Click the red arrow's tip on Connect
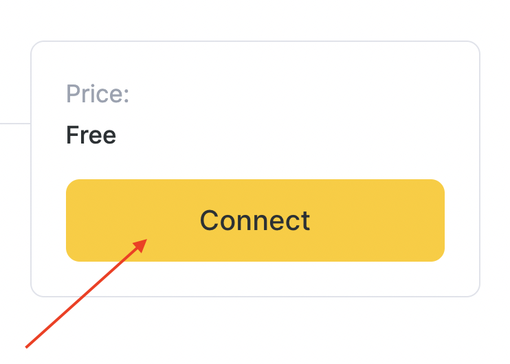The image size is (510, 364). click(x=145, y=240)
